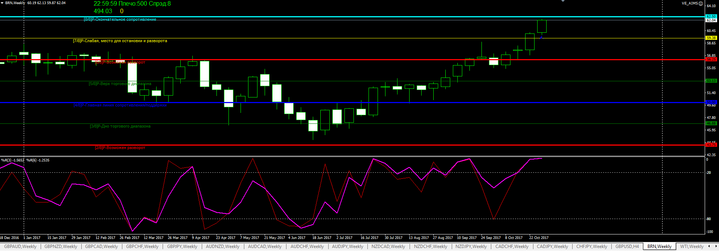Open CHFJPY,Weekly chart tab
This screenshot has width=719, height=251.
coord(592,246)
